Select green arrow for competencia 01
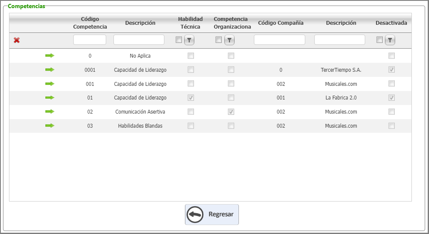Viewport: 429px width, 234px height. [x=50, y=98]
